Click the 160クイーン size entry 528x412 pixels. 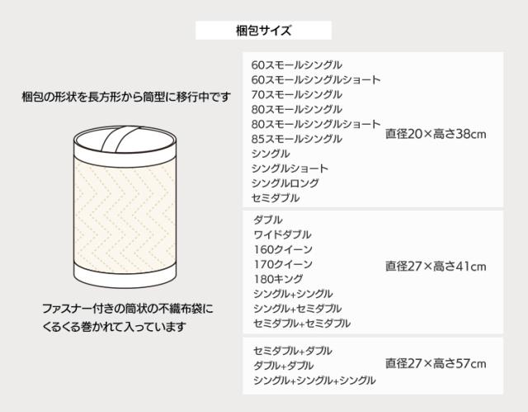[x=283, y=250]
